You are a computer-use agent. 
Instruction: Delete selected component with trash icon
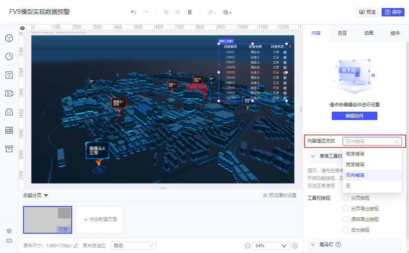pyautogui.click(x=189, y=12)
